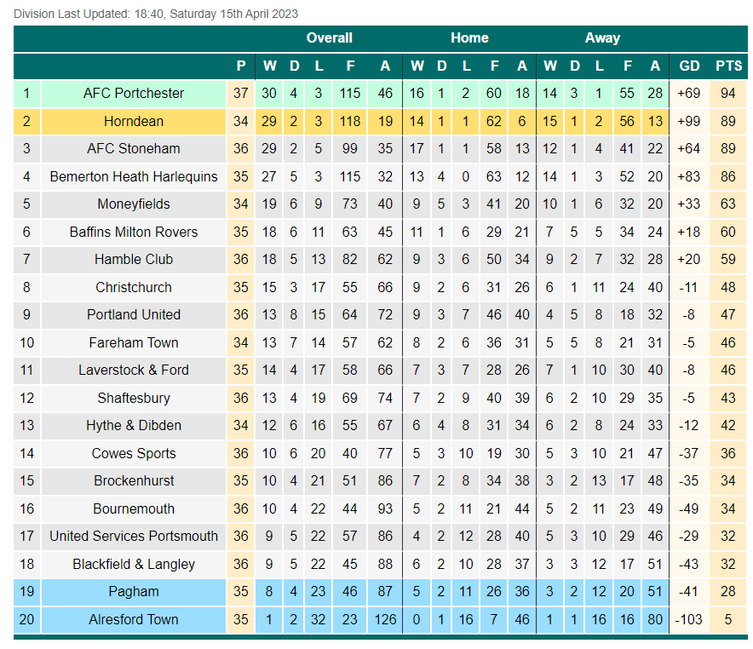Screen dimensions: 753x649
Task: Open the Horndean team link
Action: pos(134,121)
